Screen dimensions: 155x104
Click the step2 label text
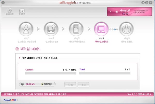click(51, 38)
